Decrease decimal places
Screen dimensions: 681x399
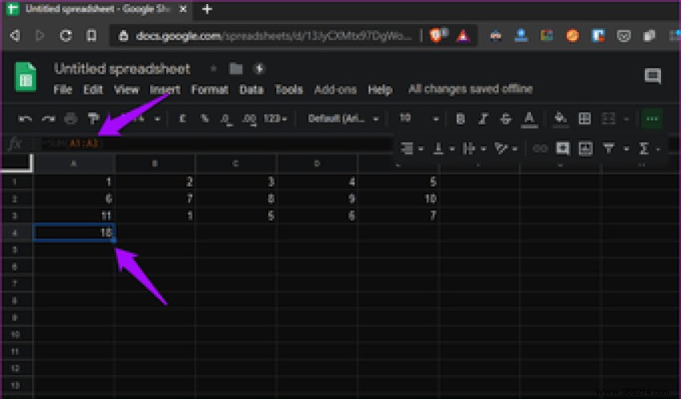tap(226, 119)
